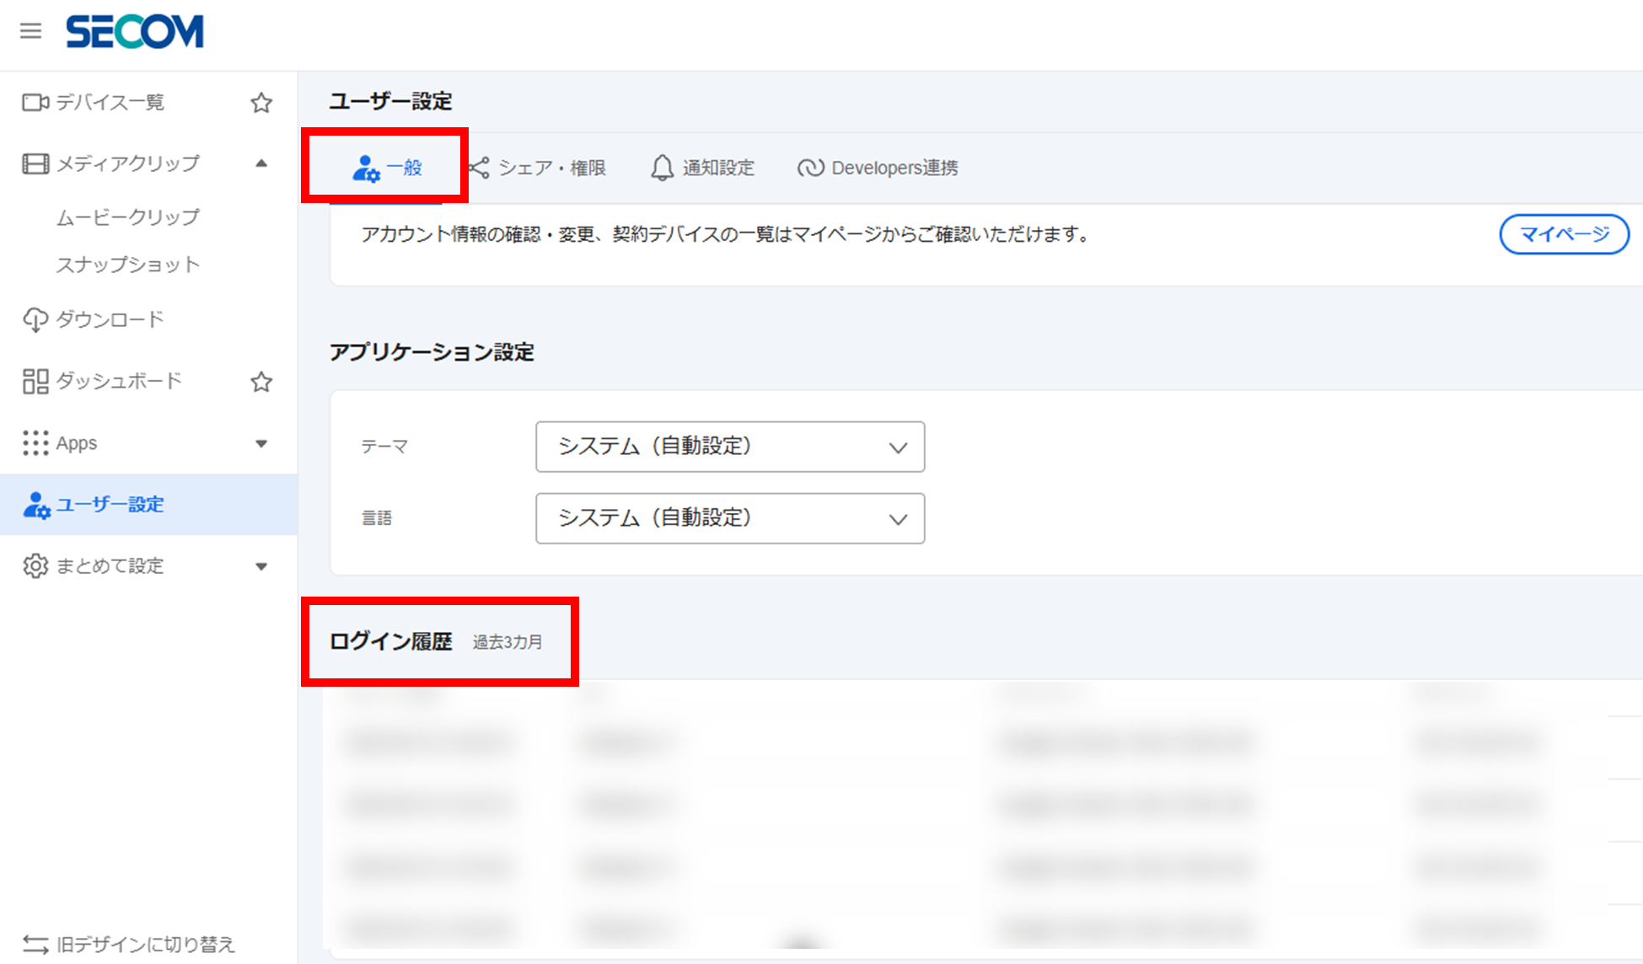The height and width of the screenshot is (964, 1643).
Task: Click the アプリケーション設定 heading
Action: point(432,352)
